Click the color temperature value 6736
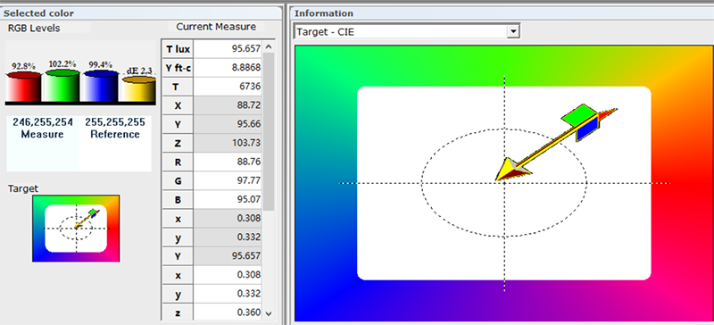Screen dimensions: 714x325 click(228, 87)
